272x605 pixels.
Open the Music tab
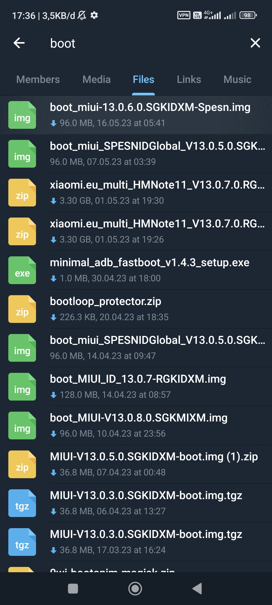click(x=237, y=79)
